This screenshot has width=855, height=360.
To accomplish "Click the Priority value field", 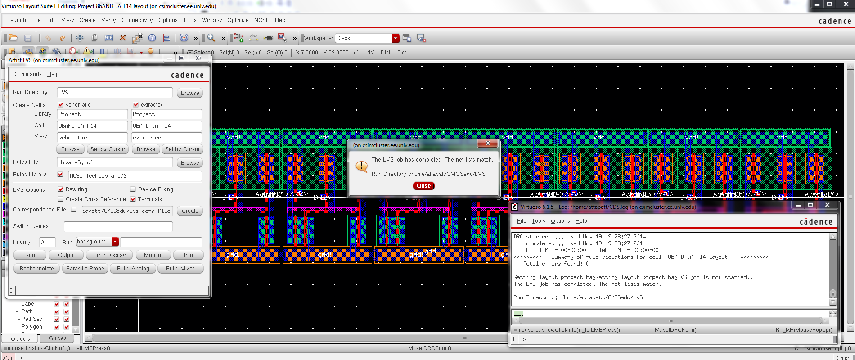I will pos(47,242).
